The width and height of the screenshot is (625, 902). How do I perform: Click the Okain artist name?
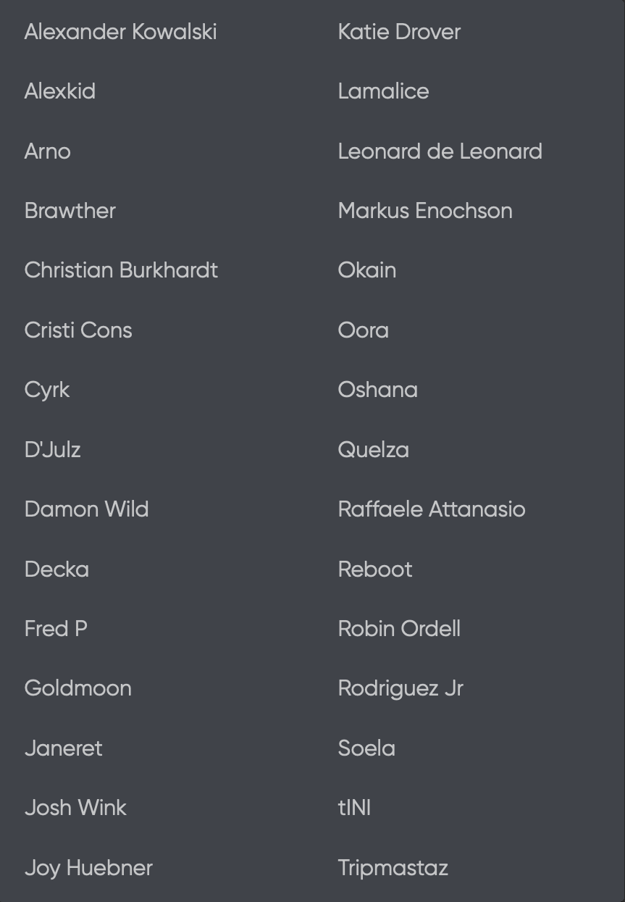coord(366,270)
